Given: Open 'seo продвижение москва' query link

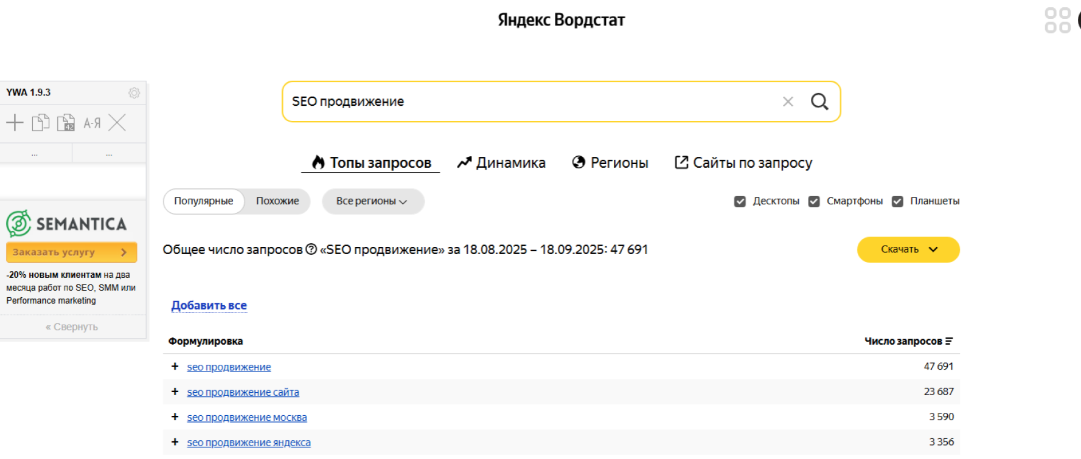Looking at the screenshot, I should tap(247, 417).
